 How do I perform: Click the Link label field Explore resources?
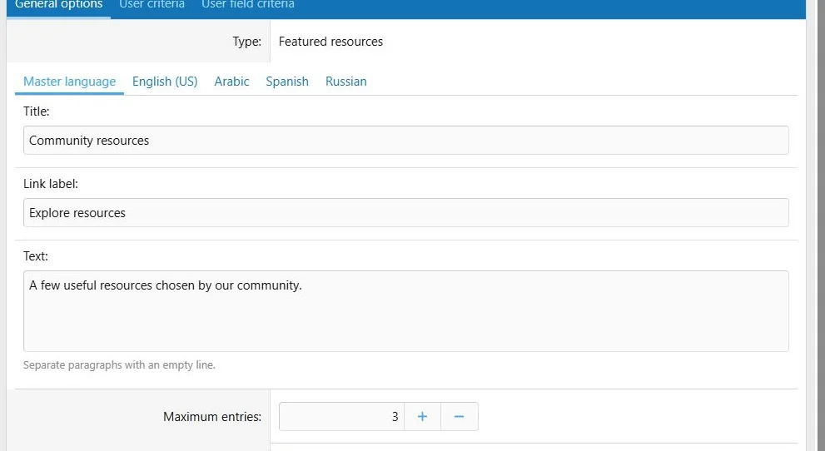[x=405, y=213]
